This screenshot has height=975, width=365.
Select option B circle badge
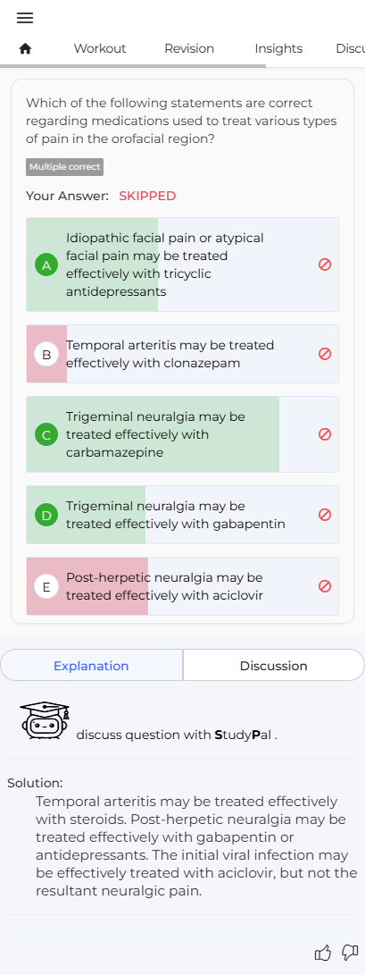pos(46,355)
